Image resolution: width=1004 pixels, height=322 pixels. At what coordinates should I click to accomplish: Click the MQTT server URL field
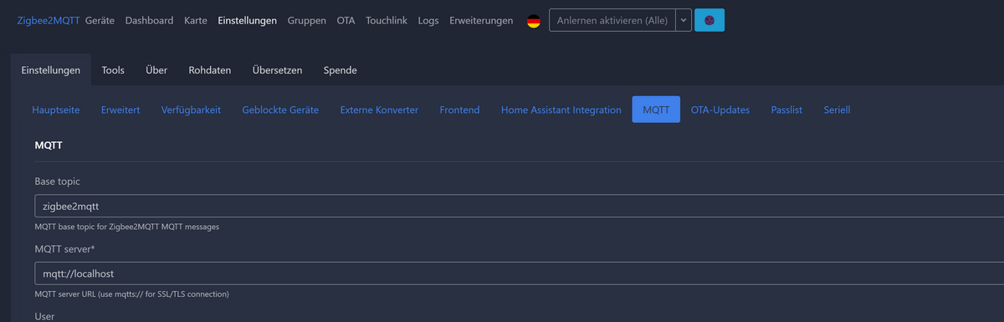[519, 273]
